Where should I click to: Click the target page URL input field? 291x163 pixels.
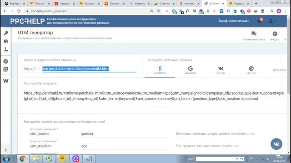[89, 69]
